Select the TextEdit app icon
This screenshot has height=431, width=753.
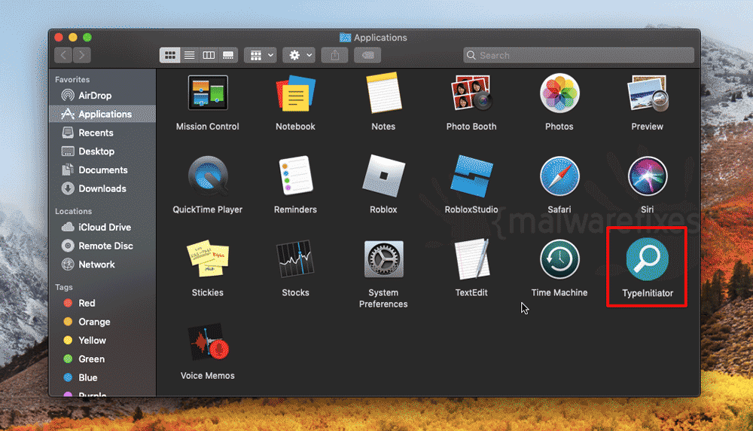pos(471,259)
